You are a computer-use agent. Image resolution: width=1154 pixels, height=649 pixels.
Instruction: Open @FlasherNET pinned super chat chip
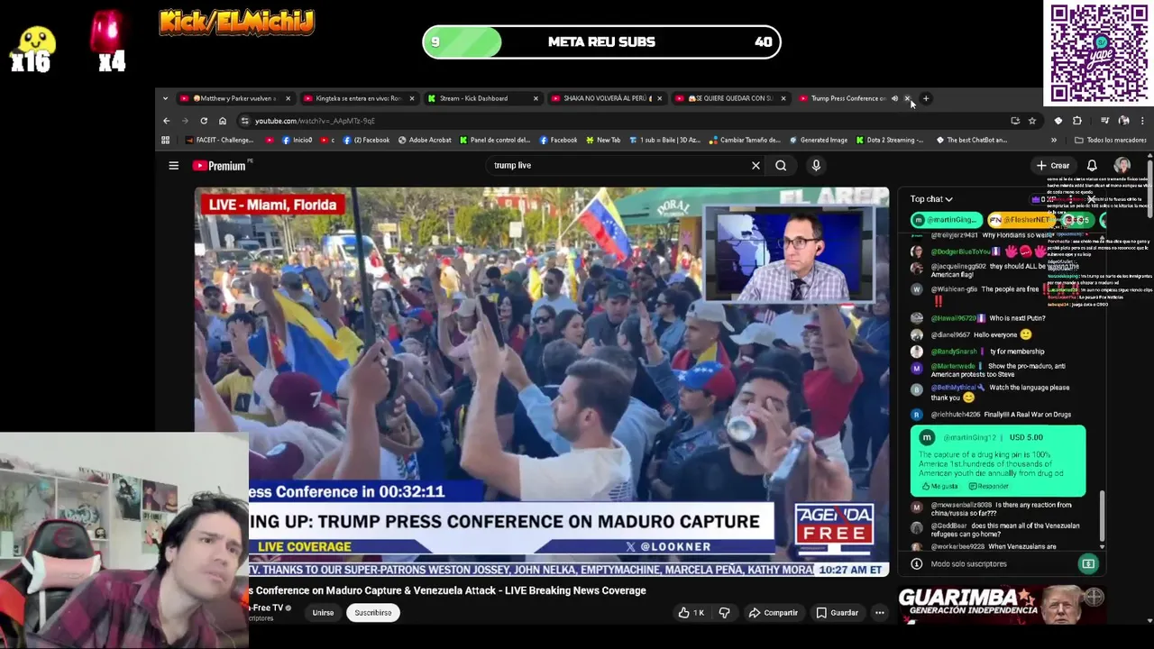coord(1020,220)
